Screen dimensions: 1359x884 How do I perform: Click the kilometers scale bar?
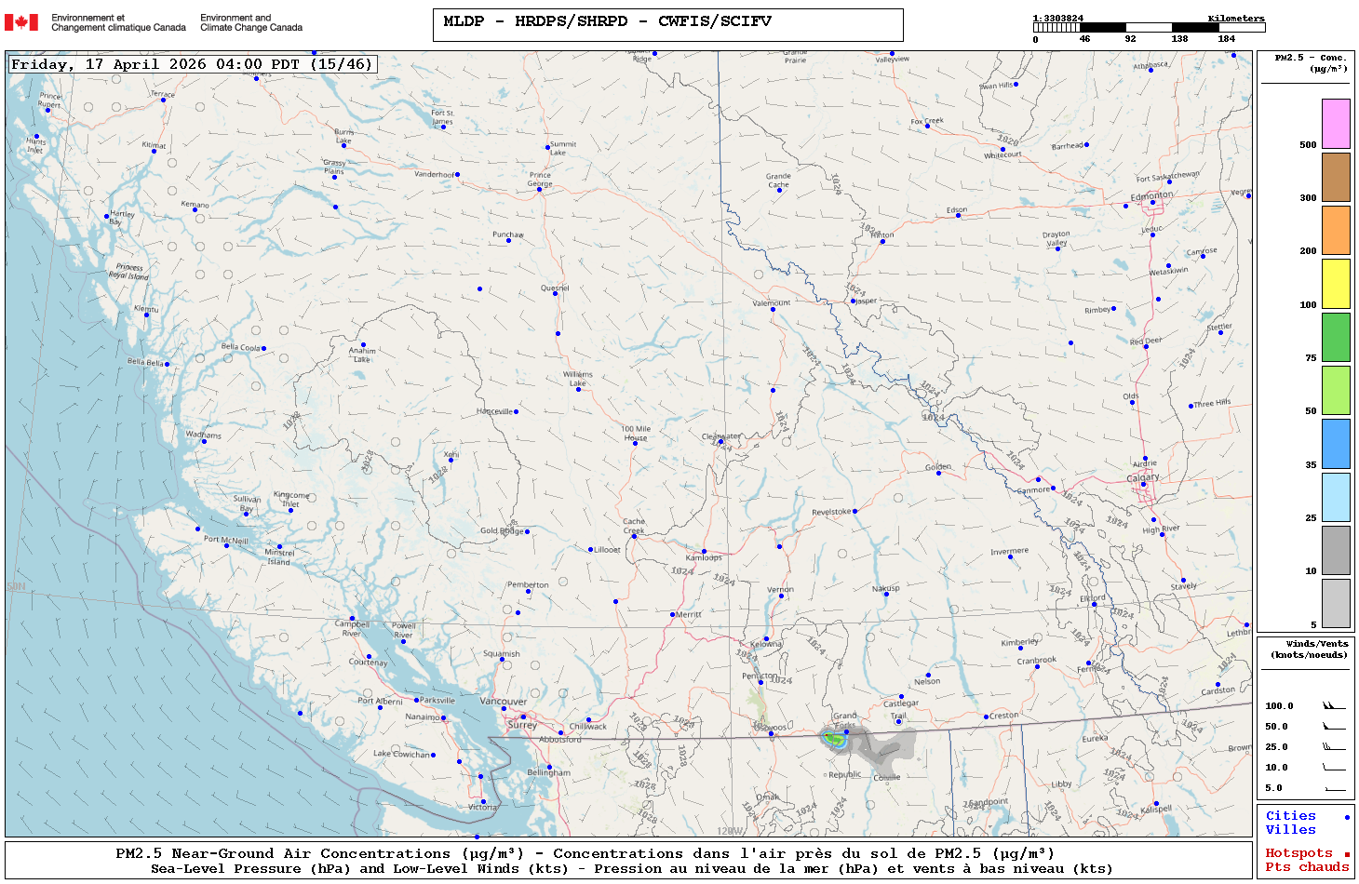pos(1149,28)
